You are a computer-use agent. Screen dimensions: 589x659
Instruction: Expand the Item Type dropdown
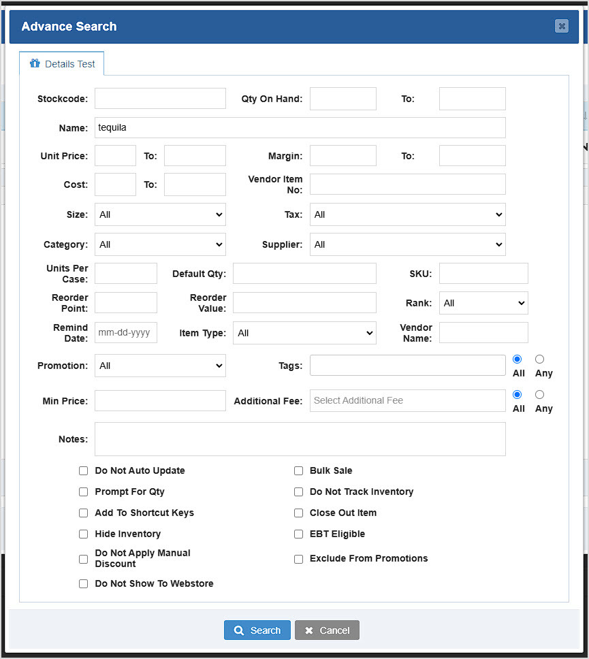click(304, 333)
